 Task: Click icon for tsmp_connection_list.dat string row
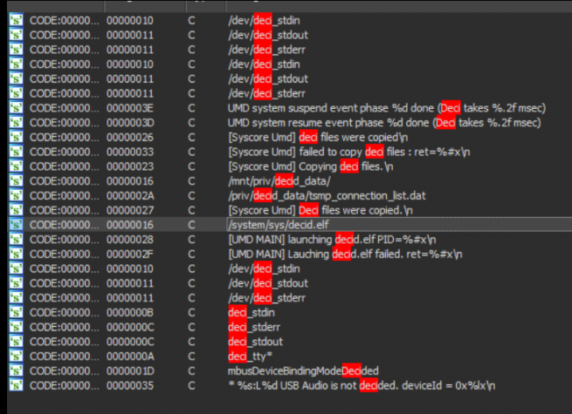click(15, 195)
